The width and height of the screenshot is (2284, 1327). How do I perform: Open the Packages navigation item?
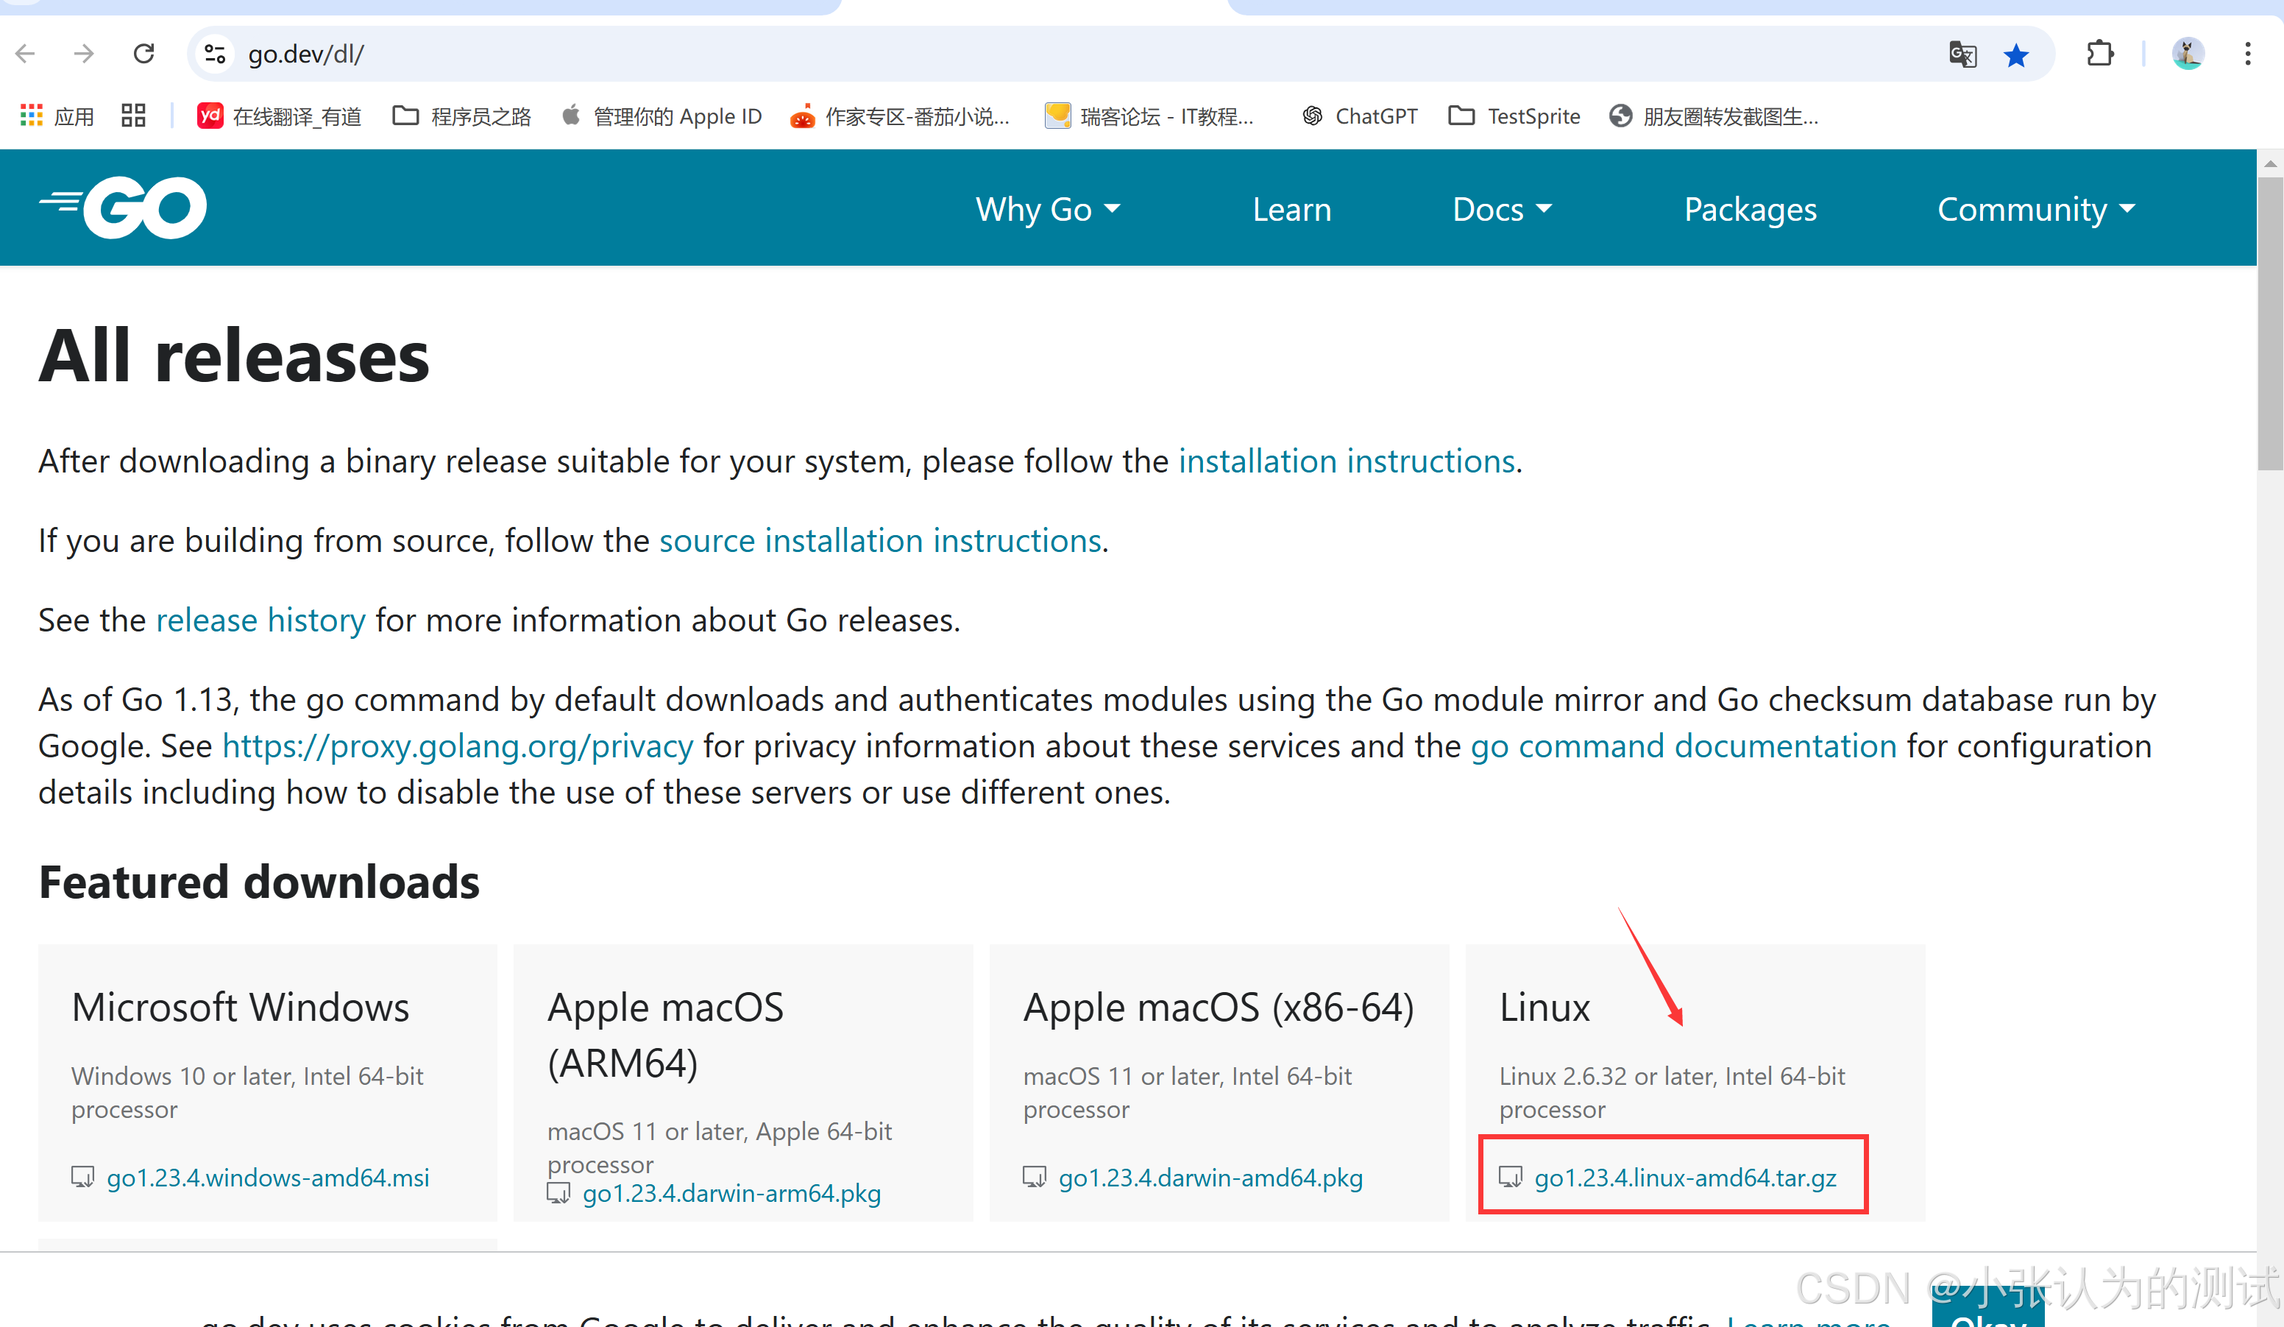pyautogui.click(x=1749, y=209)
